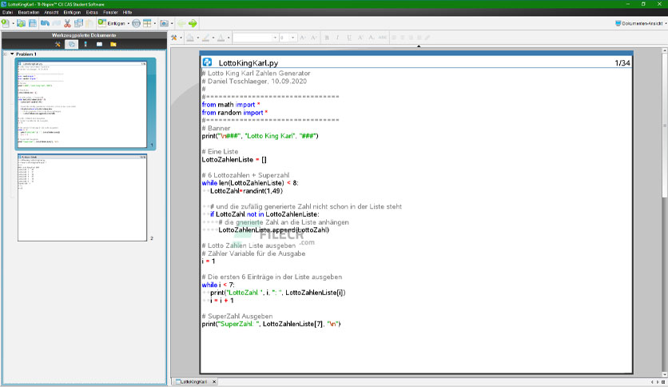Open the Ansicht menu

click(51, 12)
